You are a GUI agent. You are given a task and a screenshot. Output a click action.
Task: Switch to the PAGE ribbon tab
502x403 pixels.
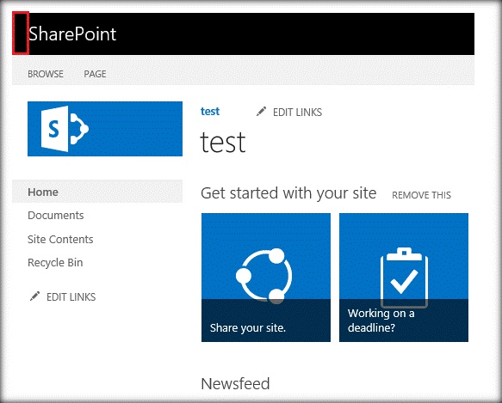(95, 74)
